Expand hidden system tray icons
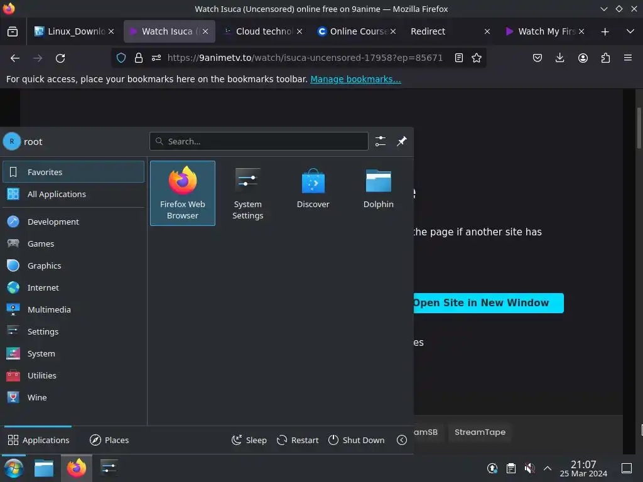The height and width of the screenshot is (482, 643). [548, 468]
